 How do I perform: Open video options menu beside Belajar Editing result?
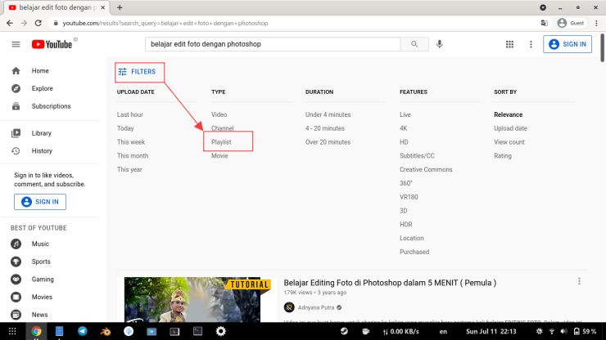click(x=581, y=281)
